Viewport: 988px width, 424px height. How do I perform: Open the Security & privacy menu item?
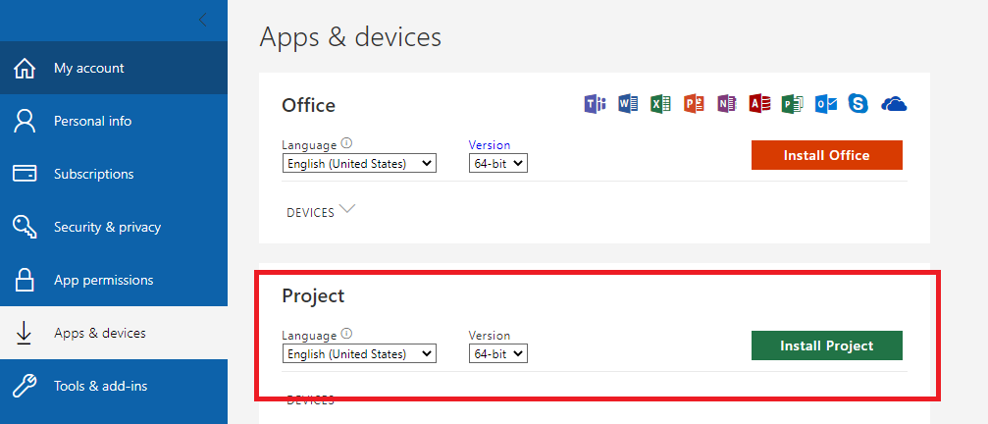point(114,227)
